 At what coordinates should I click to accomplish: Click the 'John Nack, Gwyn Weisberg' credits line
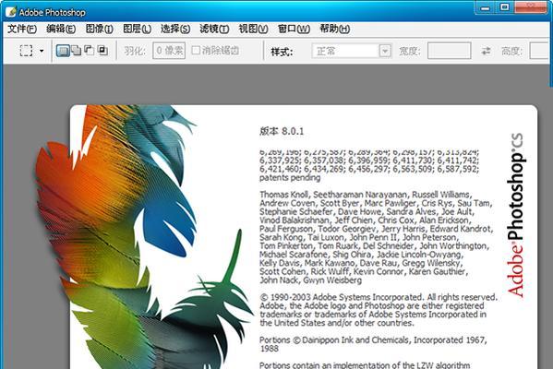[x=310, y=280]
